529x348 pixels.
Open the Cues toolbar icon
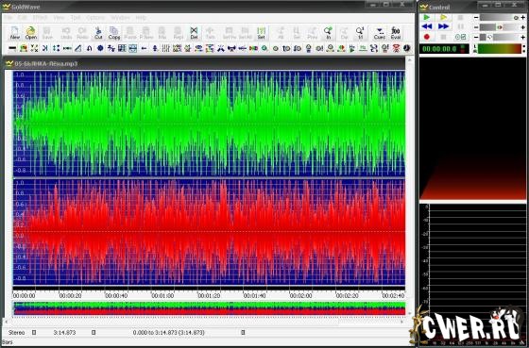380,33
